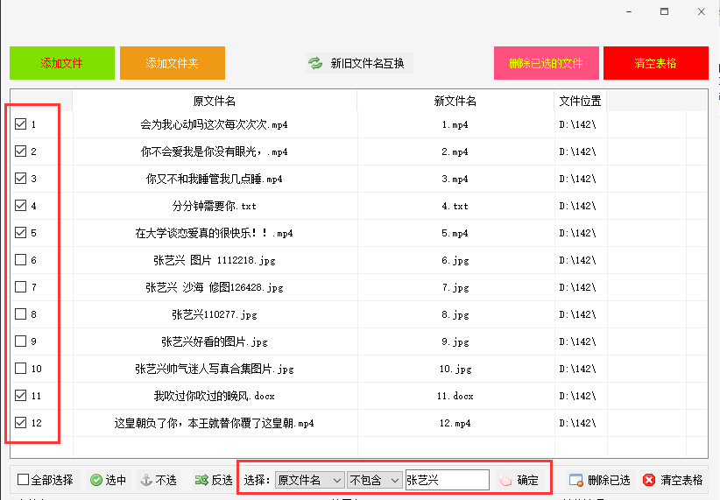Screen dimensions: 720x500
Task: Click the 新文件名 column header
Action: pos(455,101)
